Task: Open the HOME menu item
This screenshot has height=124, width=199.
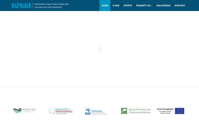Action: click(105, 6)
